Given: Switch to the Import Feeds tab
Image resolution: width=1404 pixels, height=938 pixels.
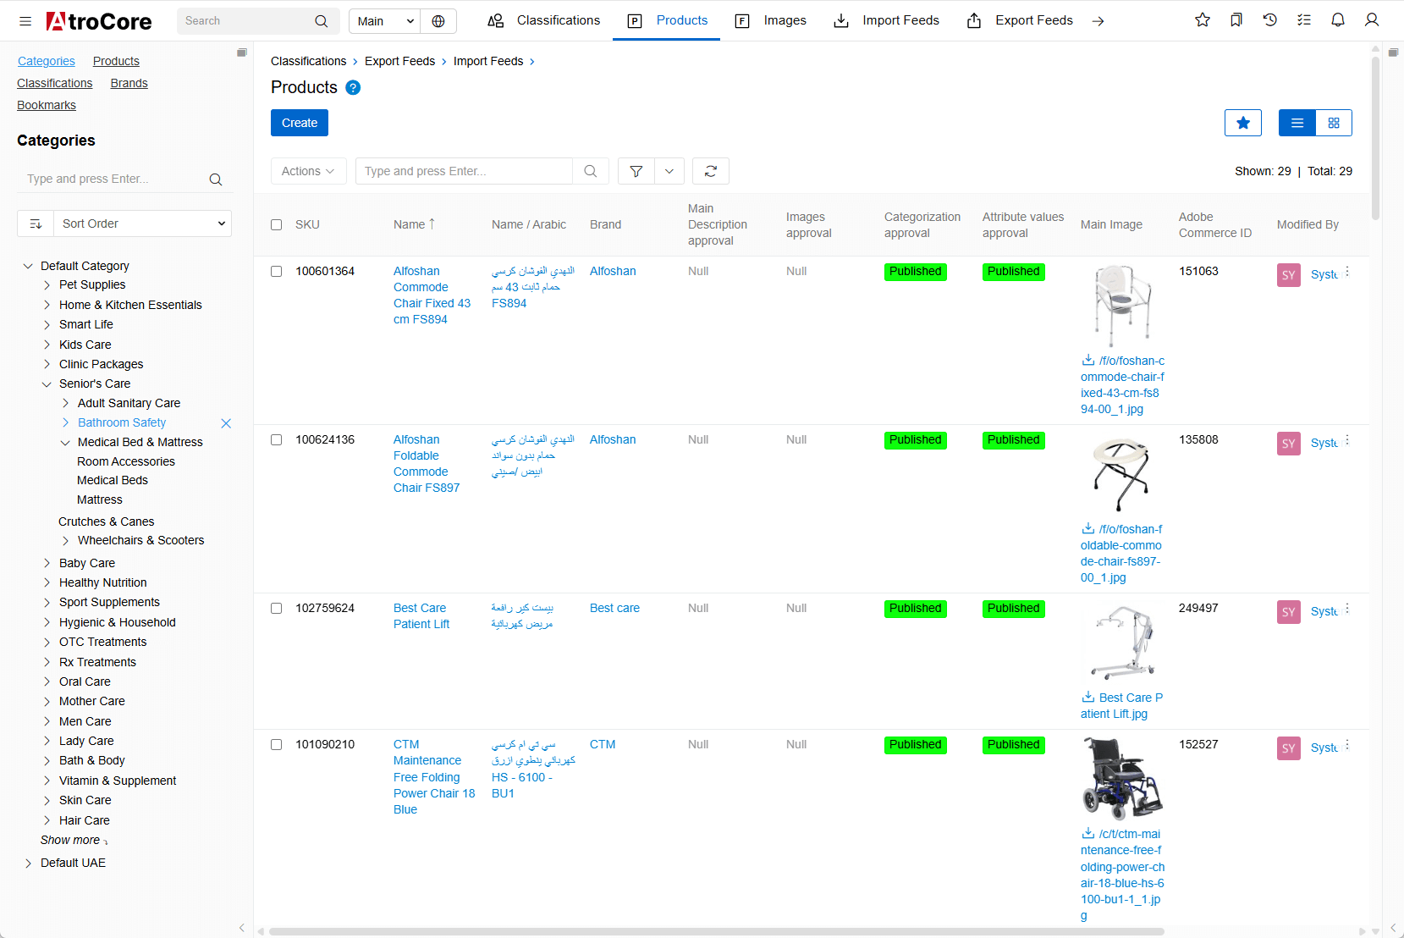Looking at the screenshot, I should [x=887, y=20].
